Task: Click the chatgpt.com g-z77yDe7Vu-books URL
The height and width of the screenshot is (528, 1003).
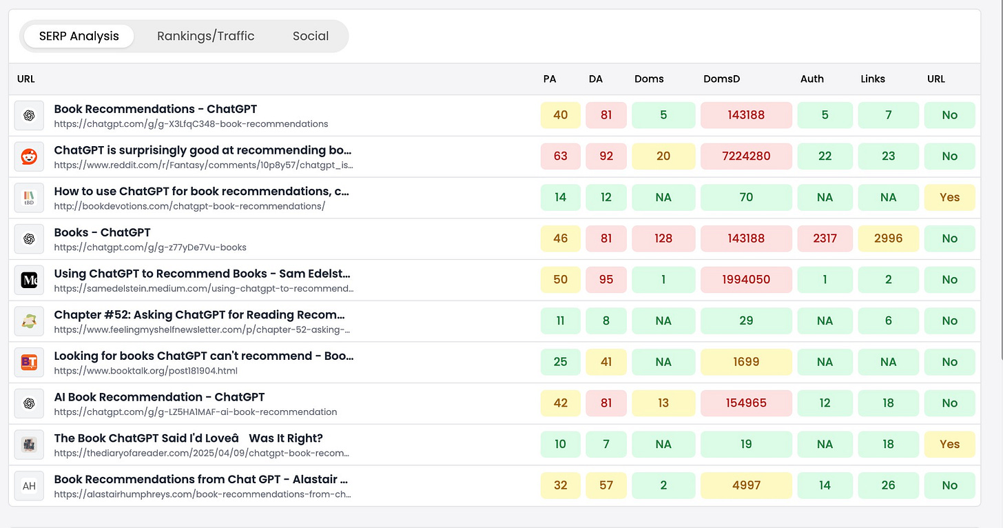Action: pos(150,247)
